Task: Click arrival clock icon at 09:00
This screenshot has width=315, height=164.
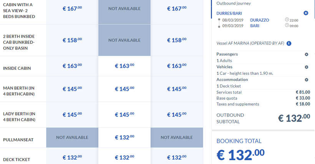Action: [x=287, y=26]
